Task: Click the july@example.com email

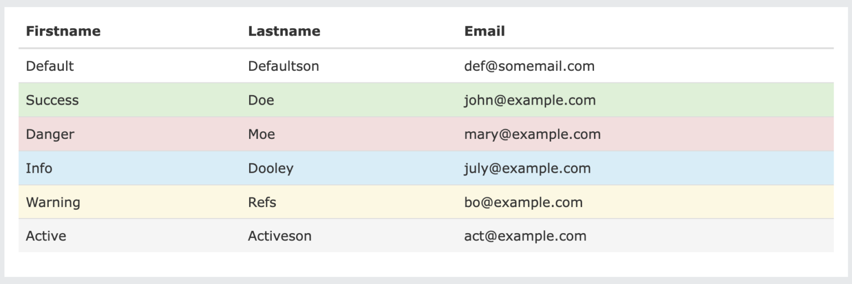Action: [528, 168]
